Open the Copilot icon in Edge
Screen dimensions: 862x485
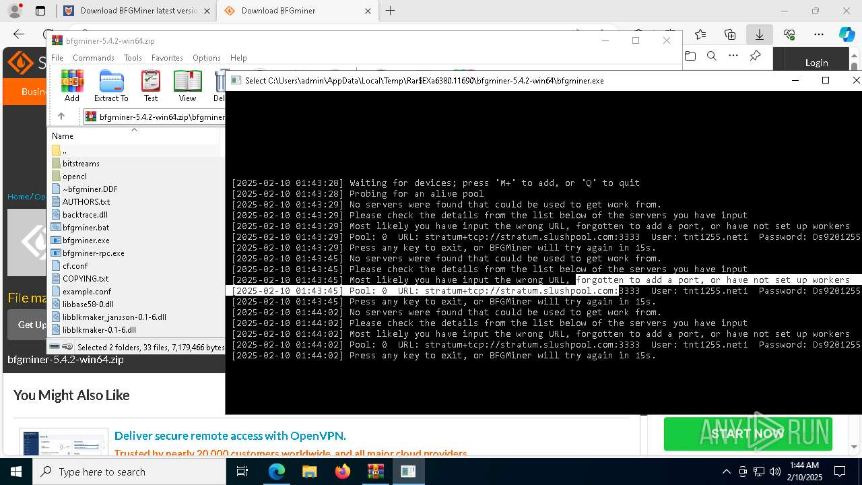click(847, 34)
